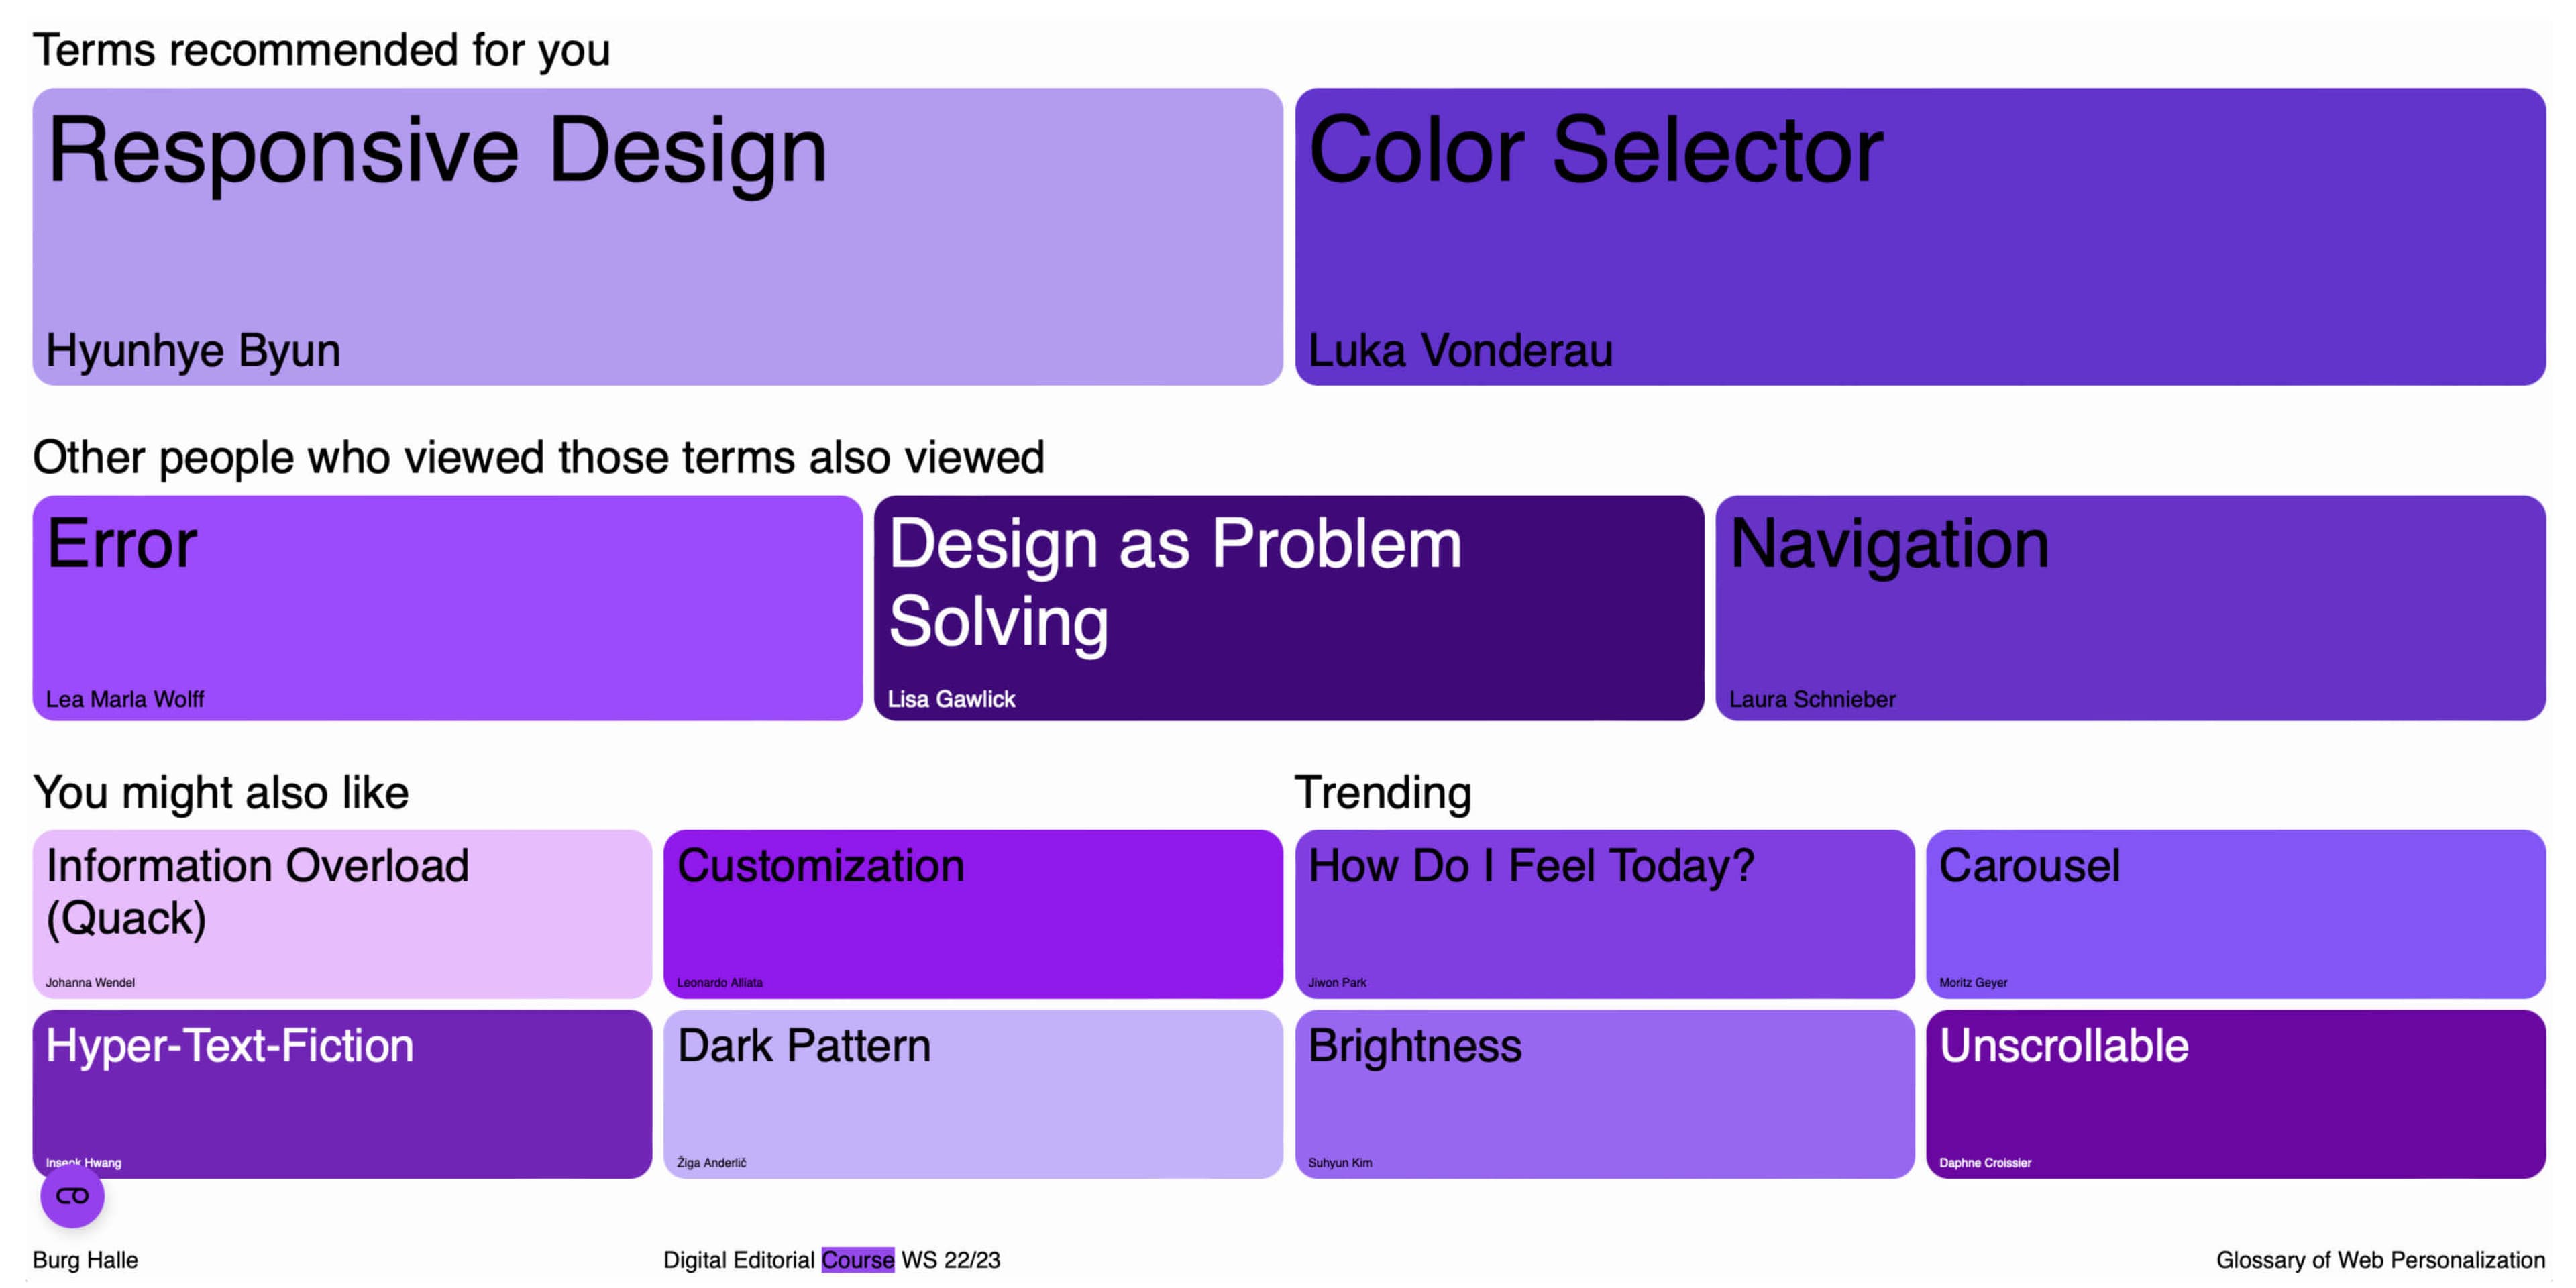This screenshot has height=1288, width=2576.
Task: Open the Color Selector term card
Action: (1919, 236)
